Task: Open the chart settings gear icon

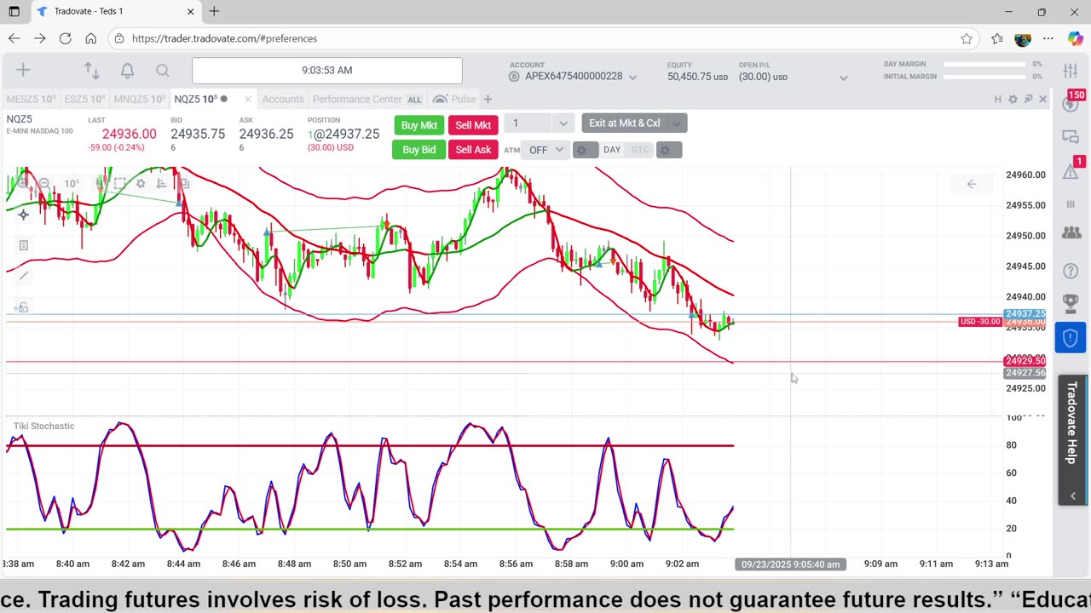Action: coord(141,183)
